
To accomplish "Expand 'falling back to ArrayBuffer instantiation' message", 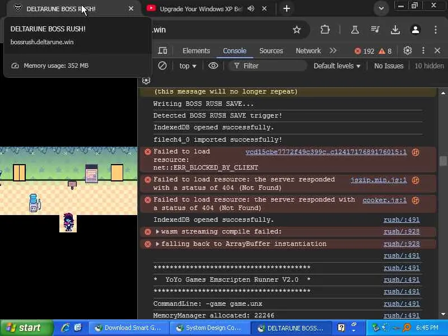I will point(157,244).
